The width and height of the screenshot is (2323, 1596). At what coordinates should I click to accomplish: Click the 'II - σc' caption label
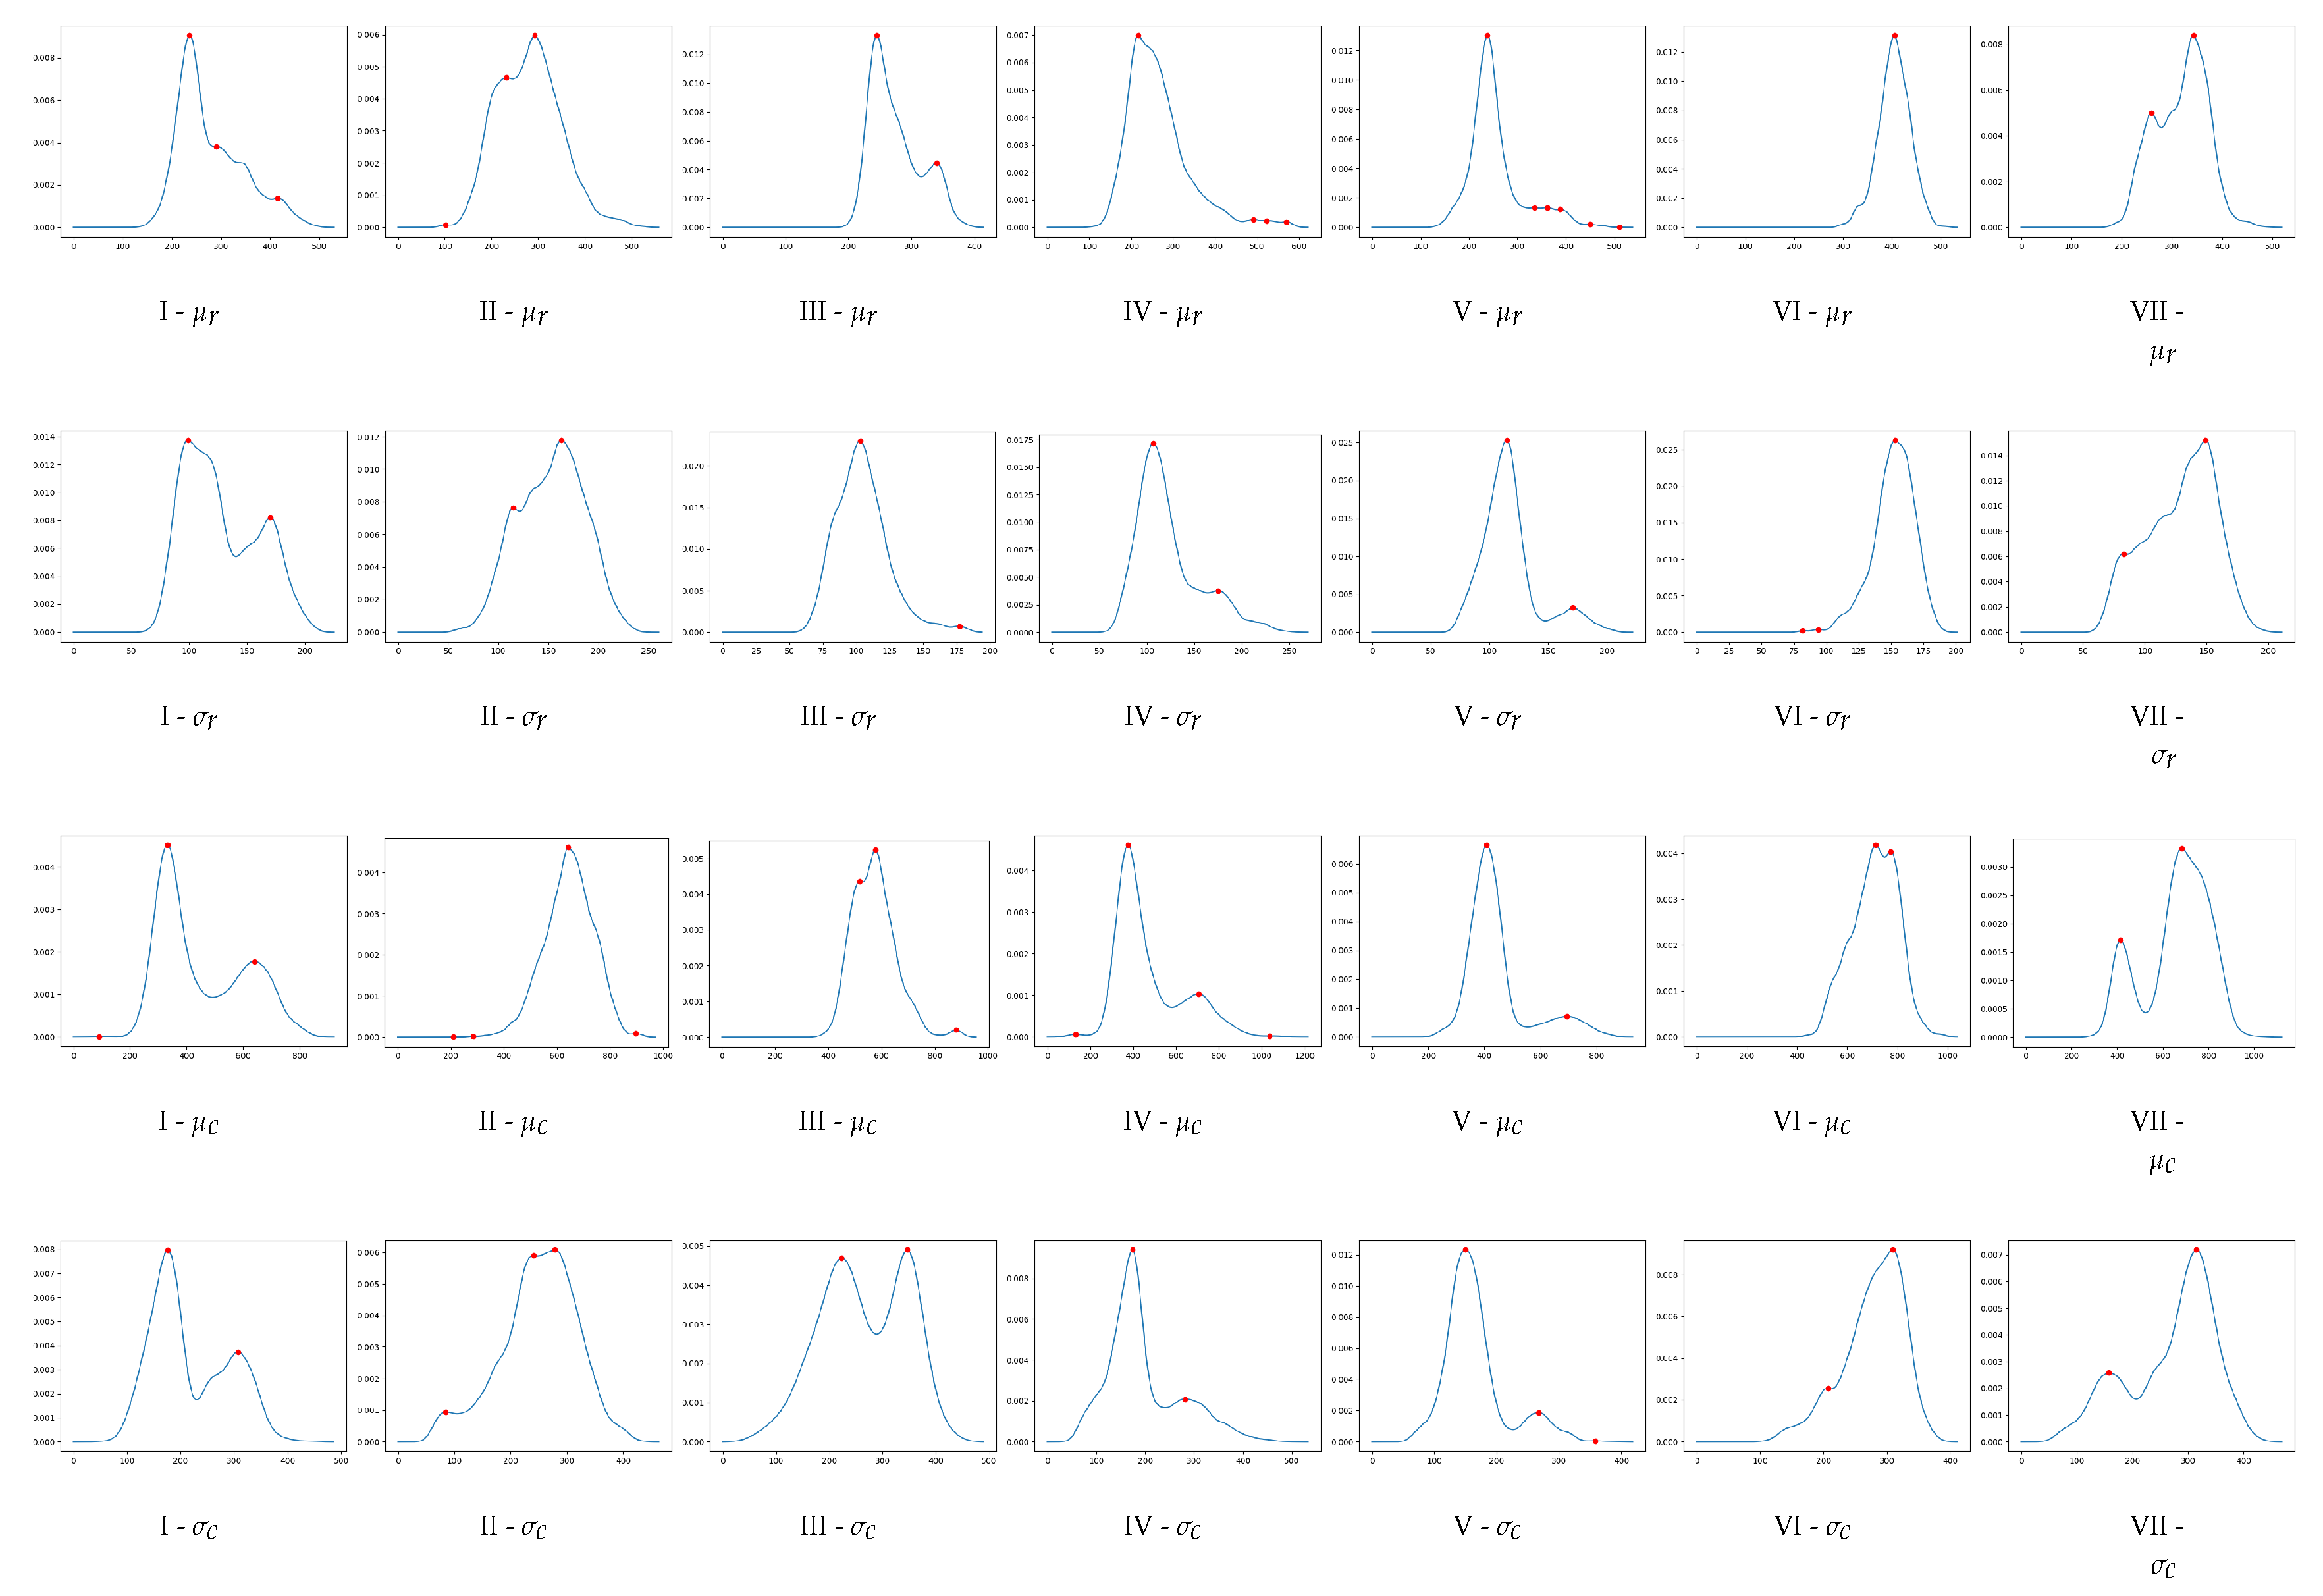click(x=513, y=1526)
